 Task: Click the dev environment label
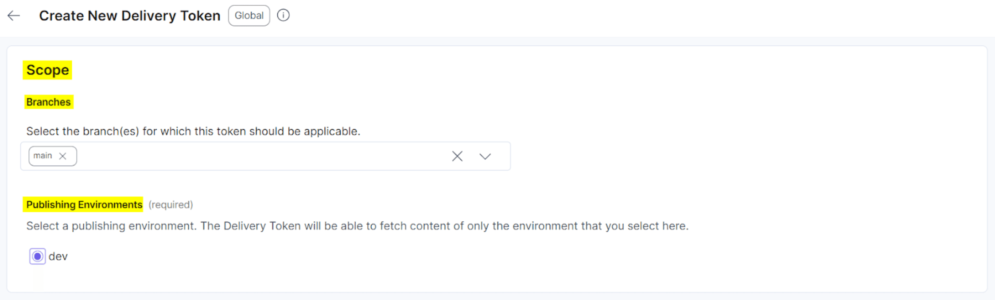point(58,256)
